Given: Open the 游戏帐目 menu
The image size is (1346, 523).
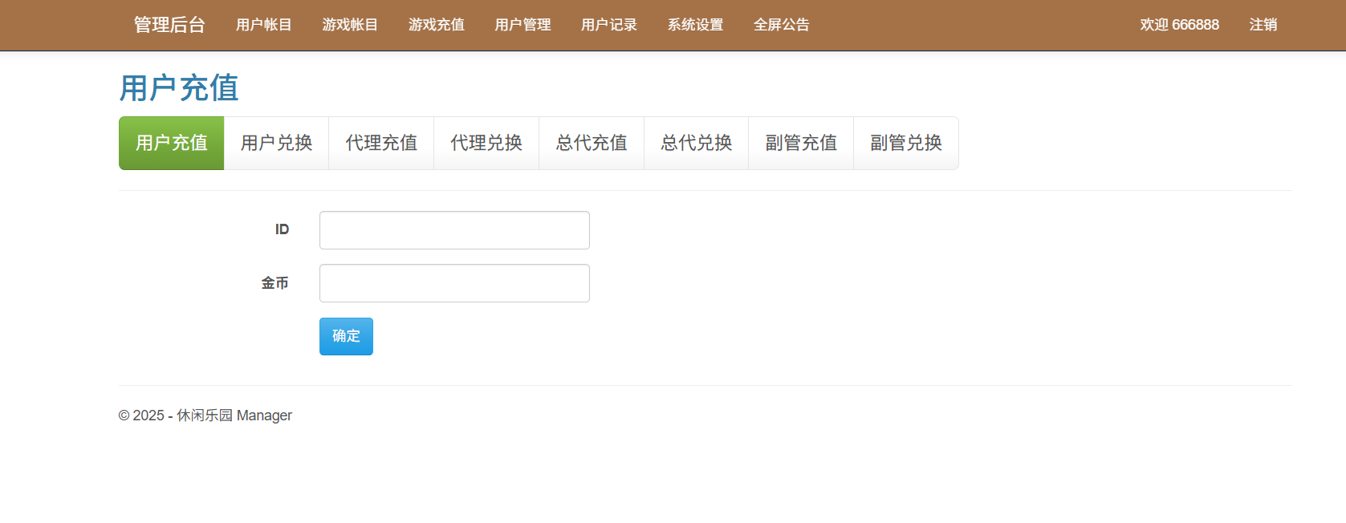Looking at the screenshot, I should [x=350, y=25].
